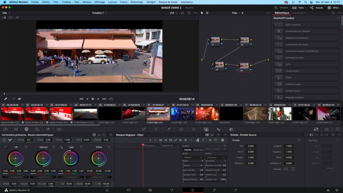
Task: Select the Rapide quality button
Action: [188, 150]
